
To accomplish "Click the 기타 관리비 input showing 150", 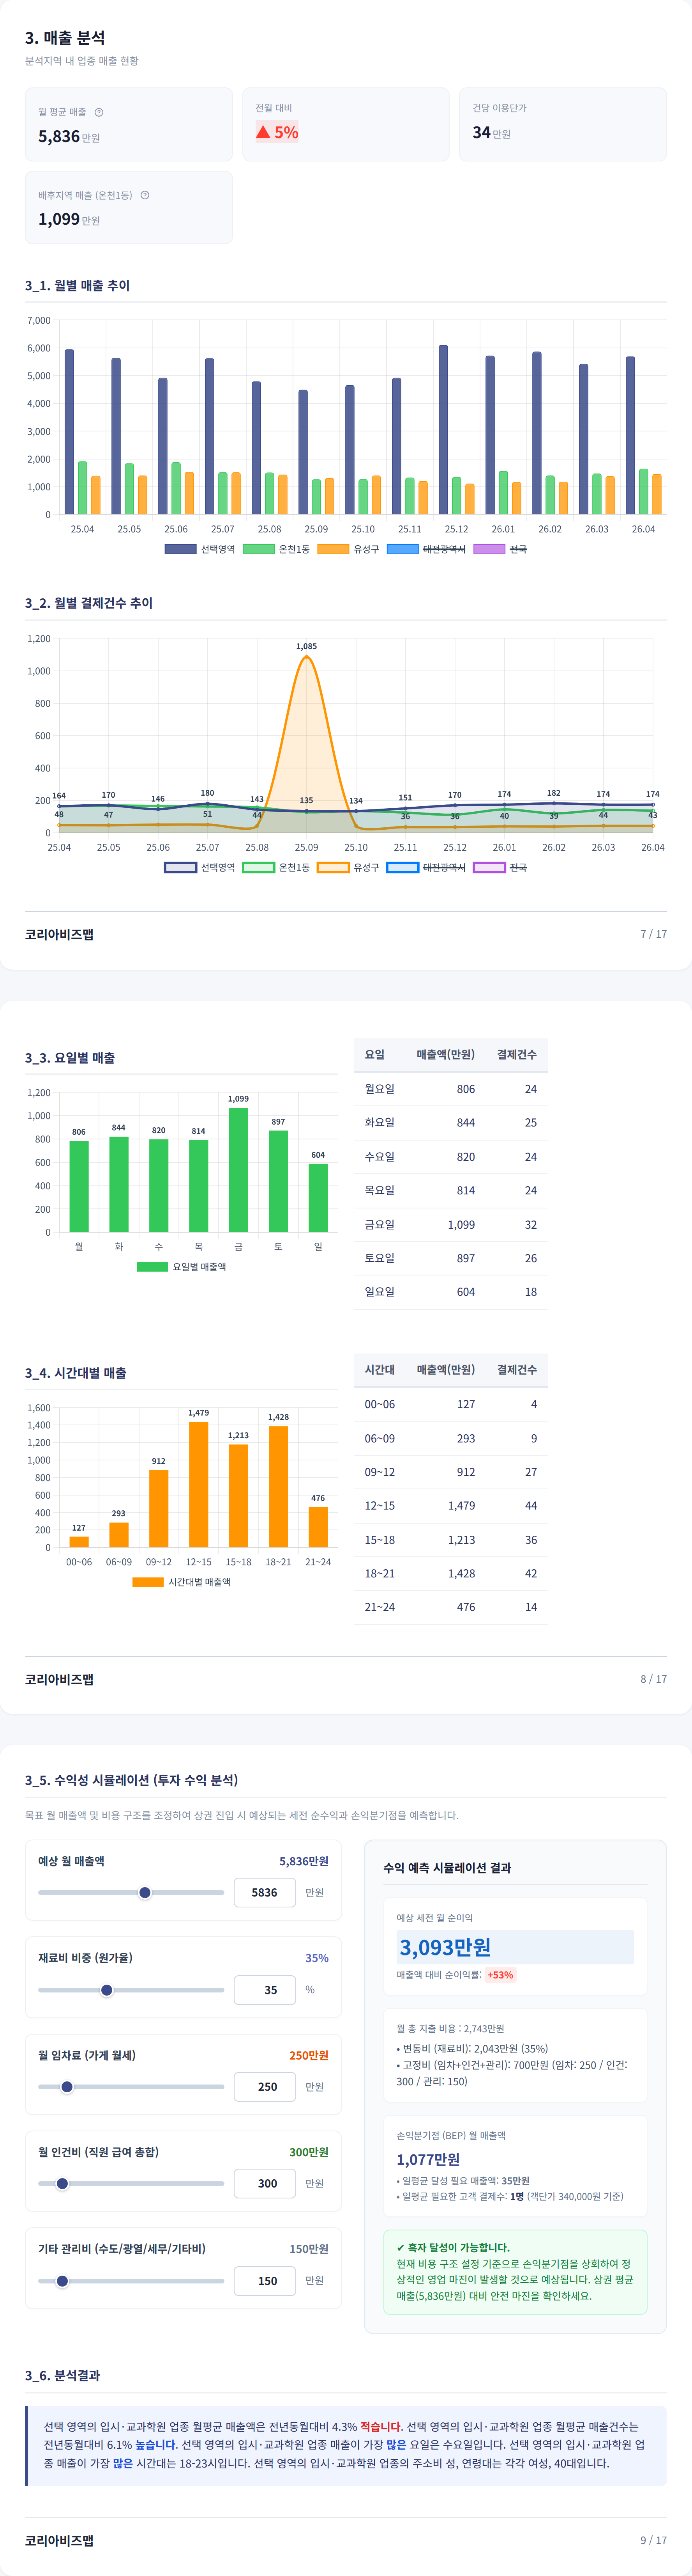I will (265, 2281).
